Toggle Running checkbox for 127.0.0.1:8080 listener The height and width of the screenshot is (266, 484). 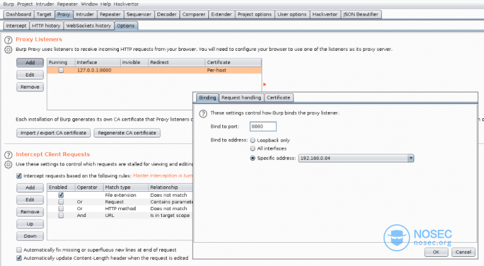coord(61,70)
